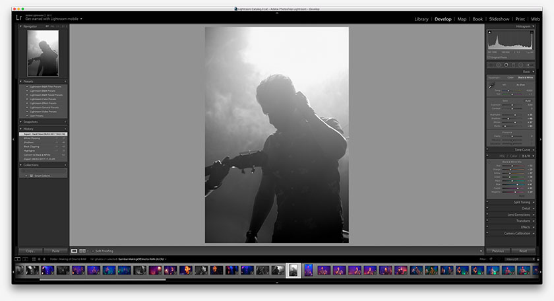The width and height of the screenshot is (554, 301).
Task: Select the Crop Overlay tool icon
Action: tap(490, 65)
